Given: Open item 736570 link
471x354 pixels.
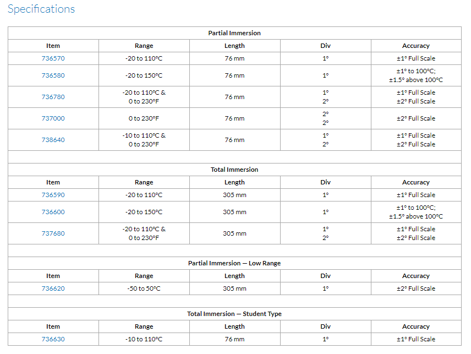Looking at the screenshot, I should coord(53,58).
